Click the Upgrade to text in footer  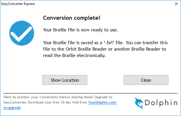pyautogui.click(x=103, y=97)
